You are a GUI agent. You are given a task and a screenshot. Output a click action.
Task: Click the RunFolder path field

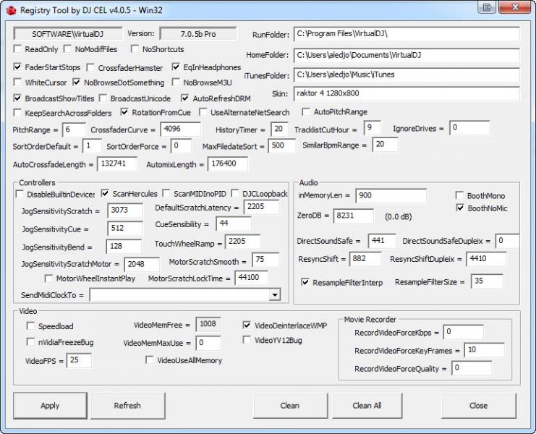coord(407,34)
